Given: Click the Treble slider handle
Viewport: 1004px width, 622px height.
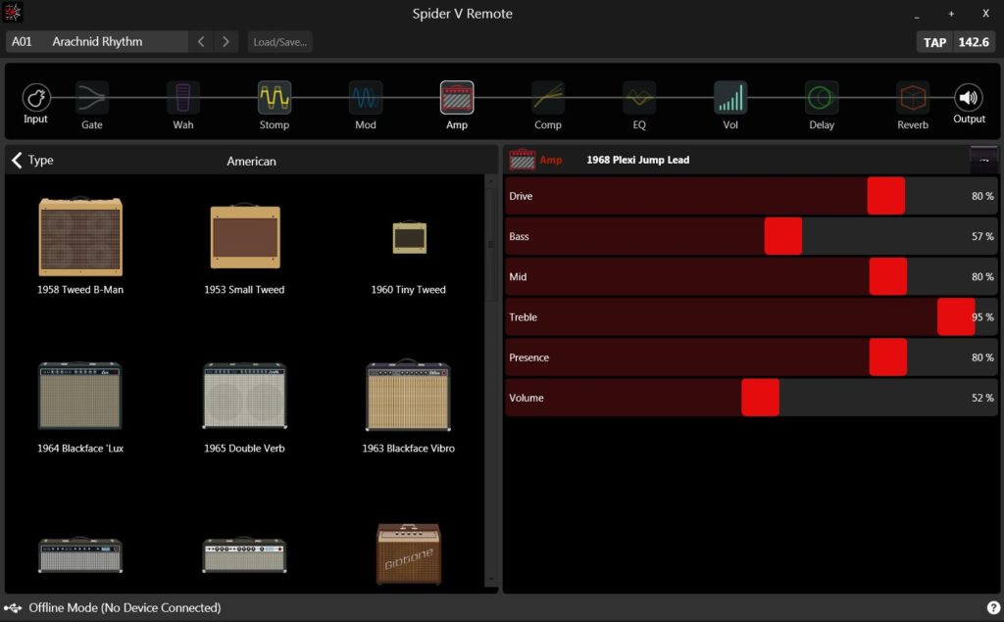Looking at the screenshot, I should pyautogui.click(x=956, y=316).
